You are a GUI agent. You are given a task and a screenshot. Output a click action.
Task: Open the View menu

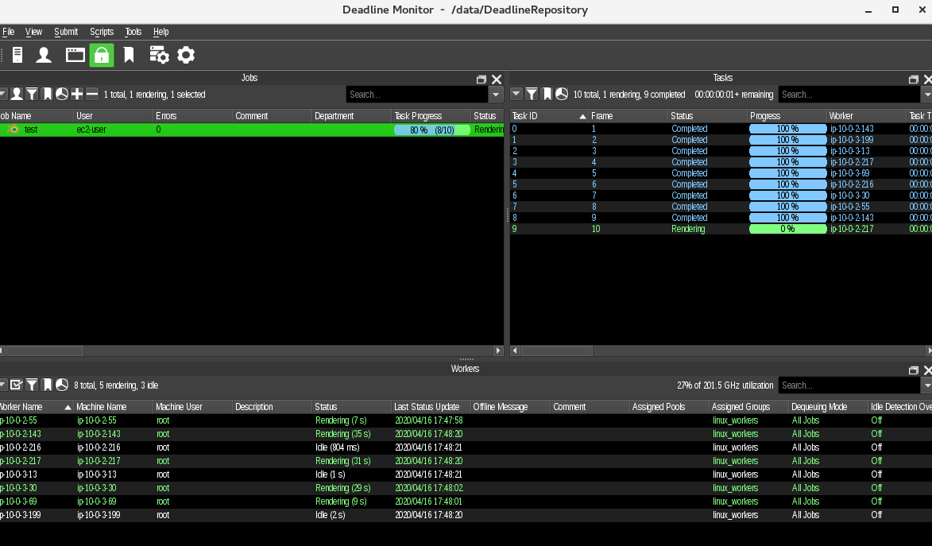pos(33,32)
